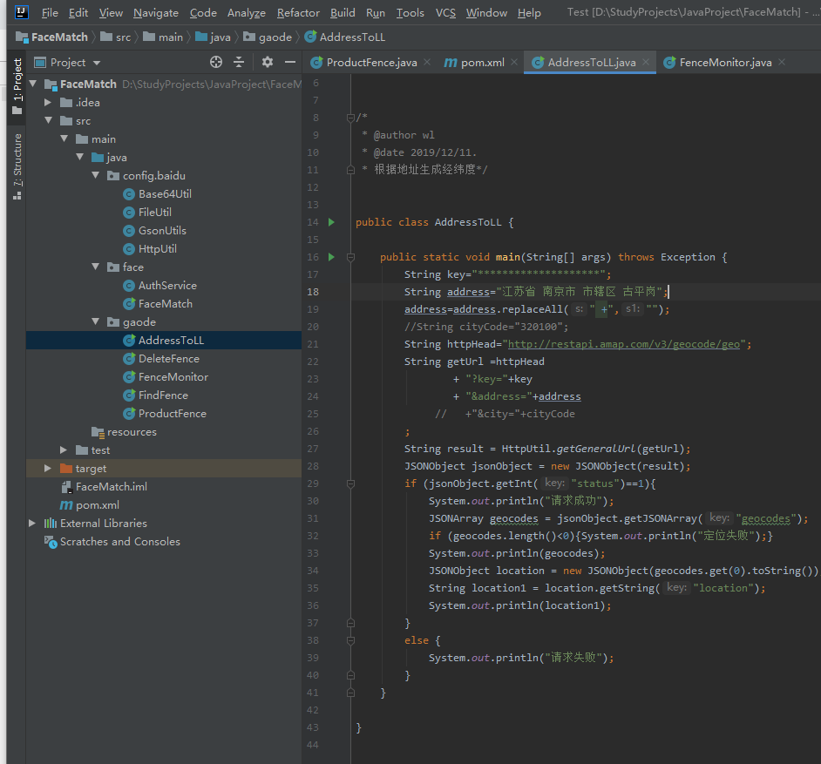Click the collapse all icon in Project panel
This screenshot has width=821, height=764.
[x=239, y=62]
